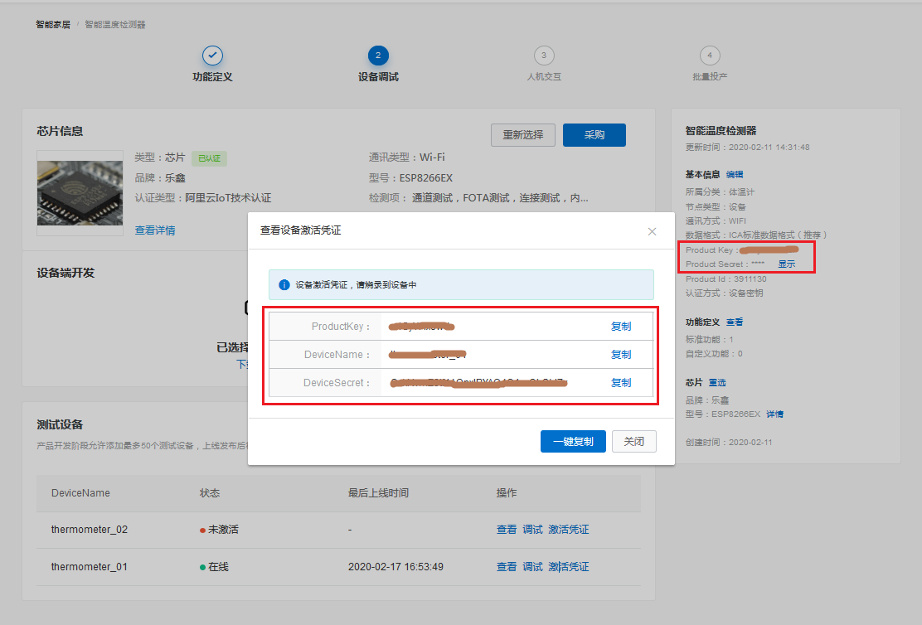The width and height of the screenshot is (922, 625).
Task: Click the info icon in the blue notice
Action: pos(284,285)
